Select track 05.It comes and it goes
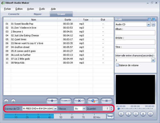This screenshot has height=123, width=160. pyautogui.click(x=59, y=51)
